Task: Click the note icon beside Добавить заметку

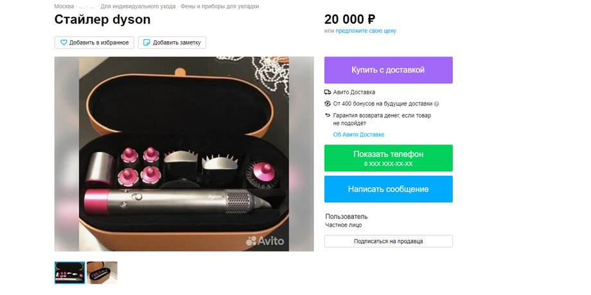Action: pos(146,42)
